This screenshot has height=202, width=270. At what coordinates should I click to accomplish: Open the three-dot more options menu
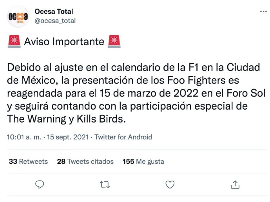coord(263,12)
